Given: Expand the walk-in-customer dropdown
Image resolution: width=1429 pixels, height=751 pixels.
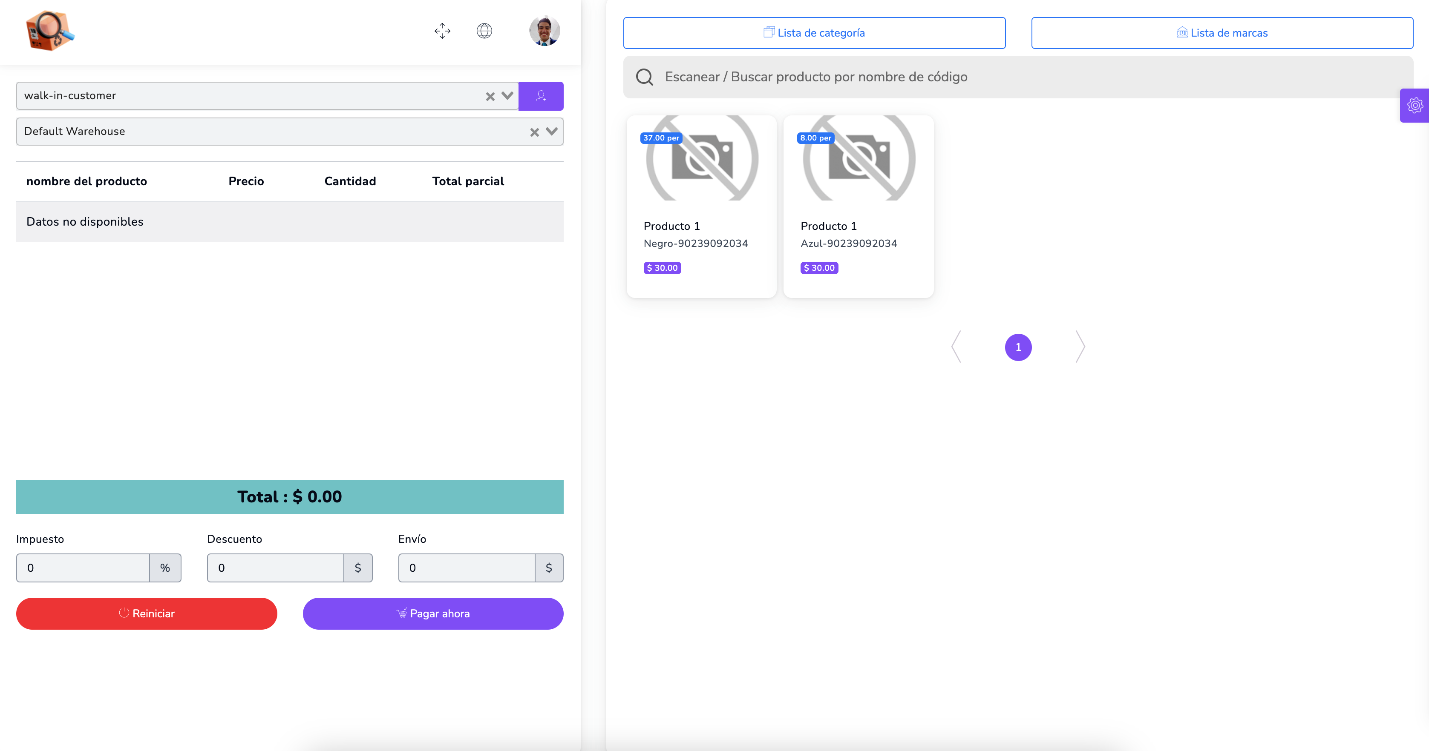Looking at the screenshot, I should coord(507,95).
